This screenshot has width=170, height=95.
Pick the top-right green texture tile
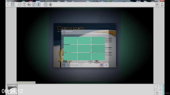click(98, 40)
